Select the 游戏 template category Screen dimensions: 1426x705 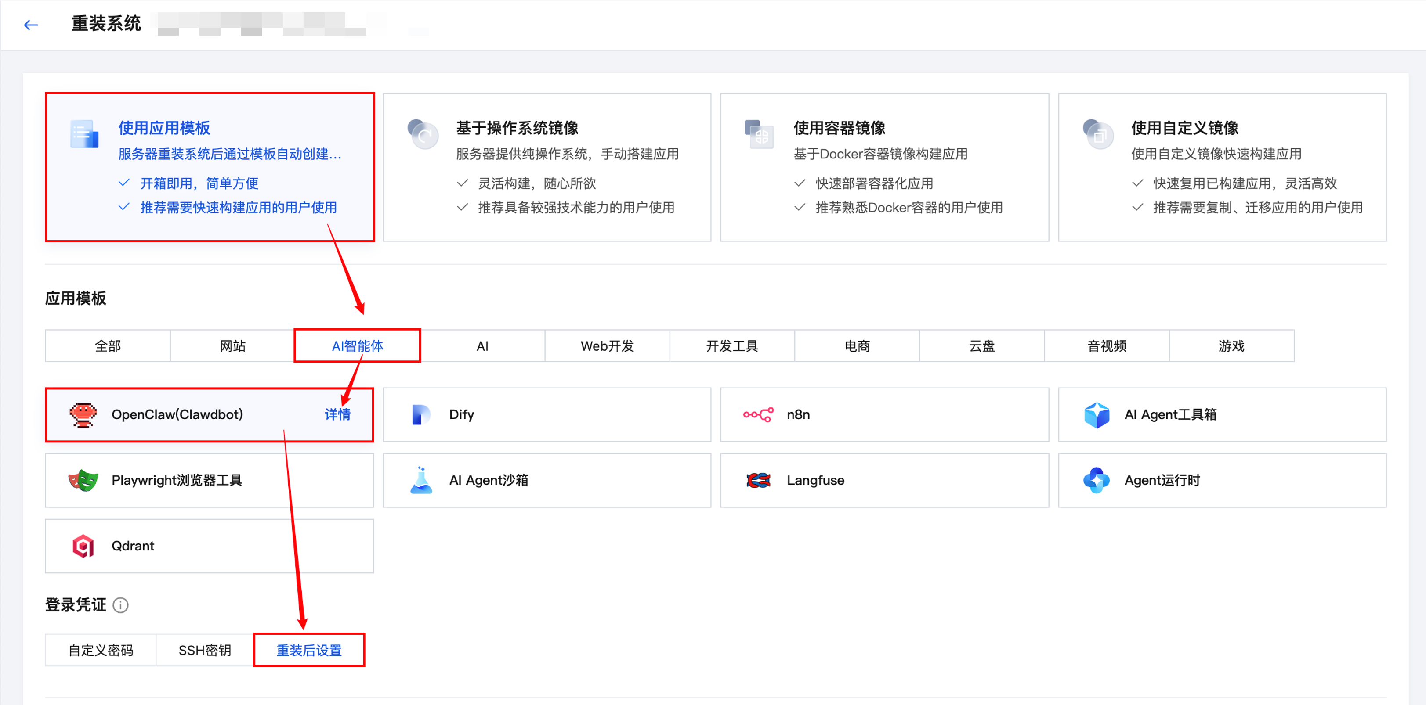pyautogui.click(x=1232, y=345)
